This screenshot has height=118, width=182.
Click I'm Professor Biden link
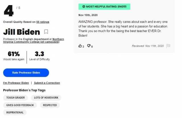tap(16, 83)
